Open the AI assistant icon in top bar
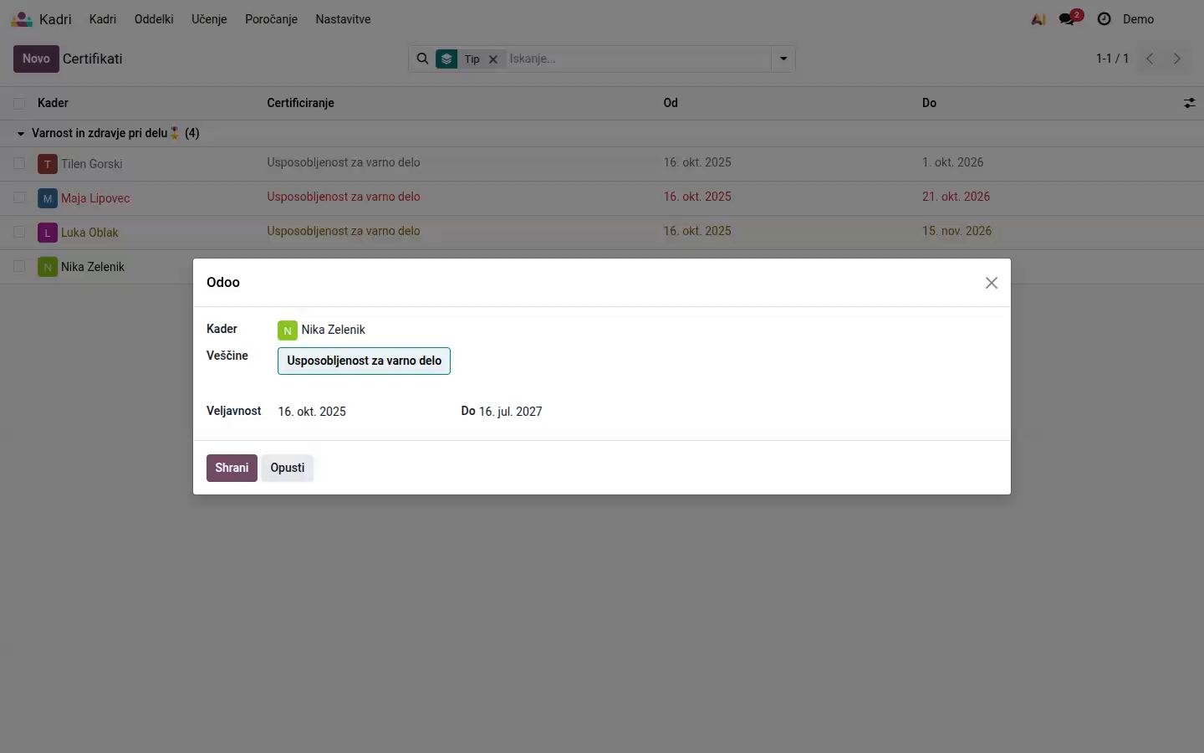The height and width of the screenshot is (753, 1204). (1038, 18)
